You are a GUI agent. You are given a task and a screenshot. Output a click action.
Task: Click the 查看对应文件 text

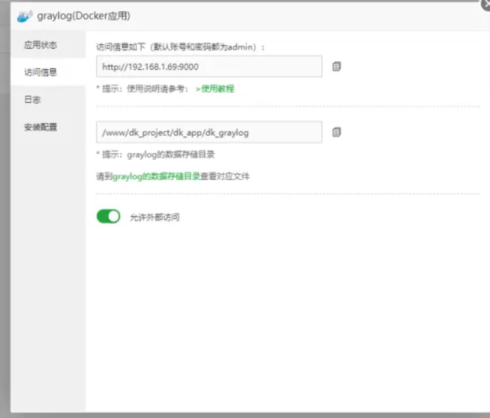[x=225, y=177]
